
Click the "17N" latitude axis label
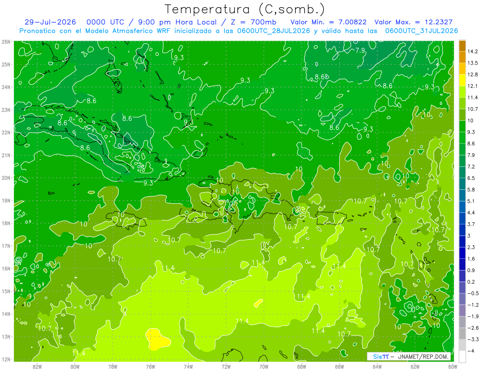click(x=6, y=246)
